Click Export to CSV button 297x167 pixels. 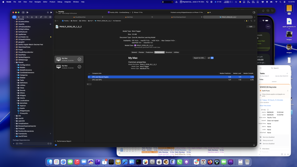click(199, 58)
